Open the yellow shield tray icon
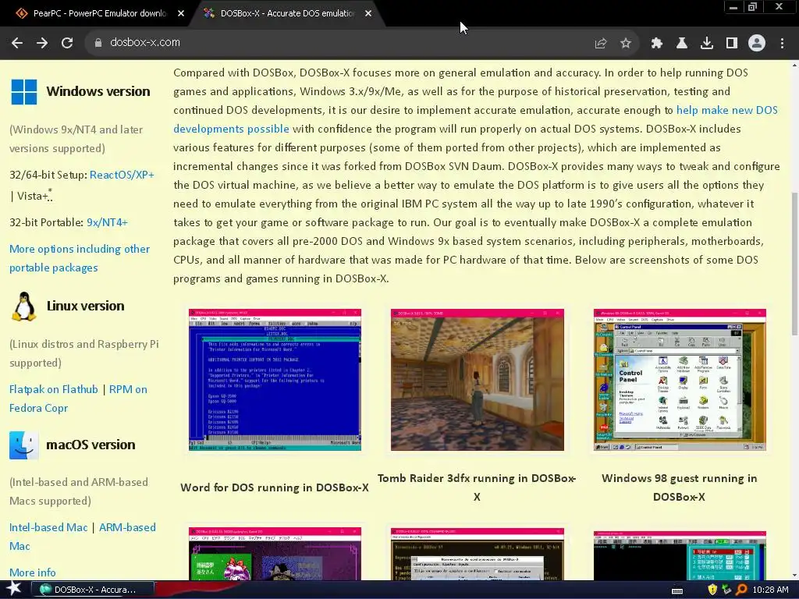Viewport: 799px width, 599px height. click(712, 590)
